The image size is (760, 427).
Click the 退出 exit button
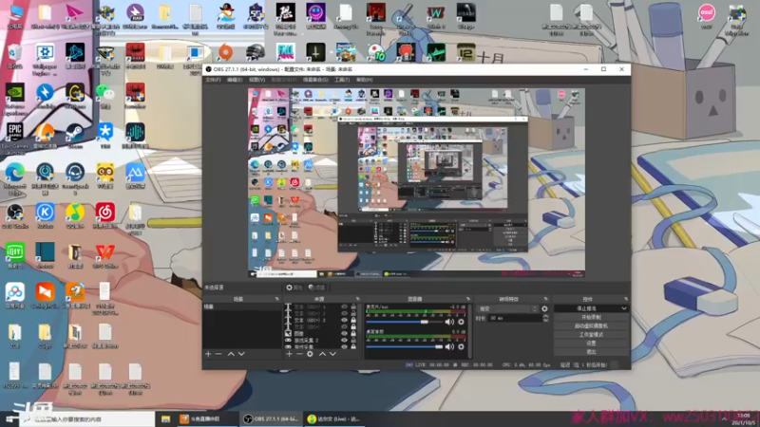(591, 352)
